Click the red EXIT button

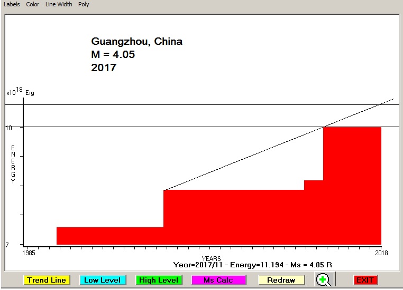click(x=365, y=280)
